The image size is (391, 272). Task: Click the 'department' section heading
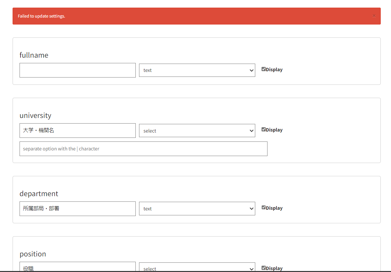tap(39, 194)
